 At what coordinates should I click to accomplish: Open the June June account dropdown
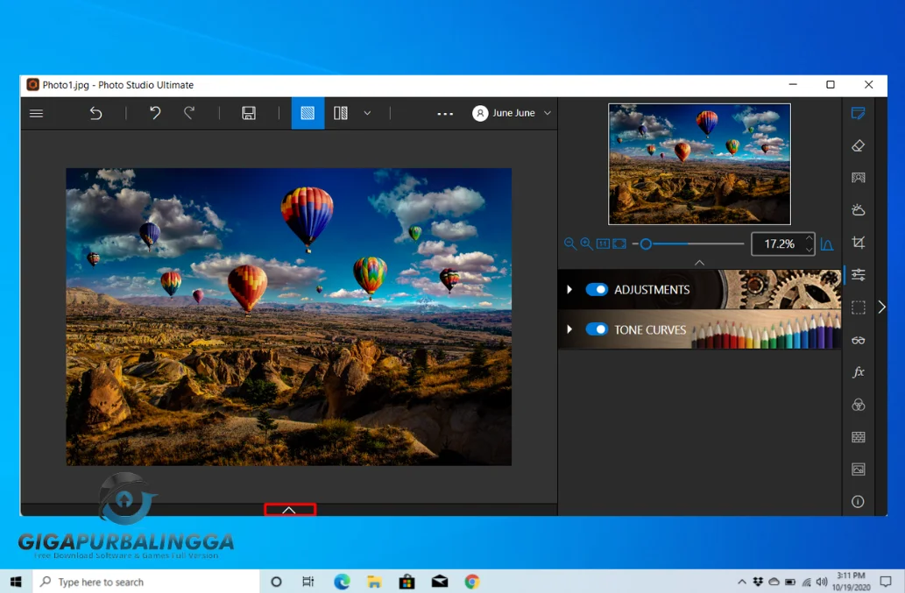511,113
